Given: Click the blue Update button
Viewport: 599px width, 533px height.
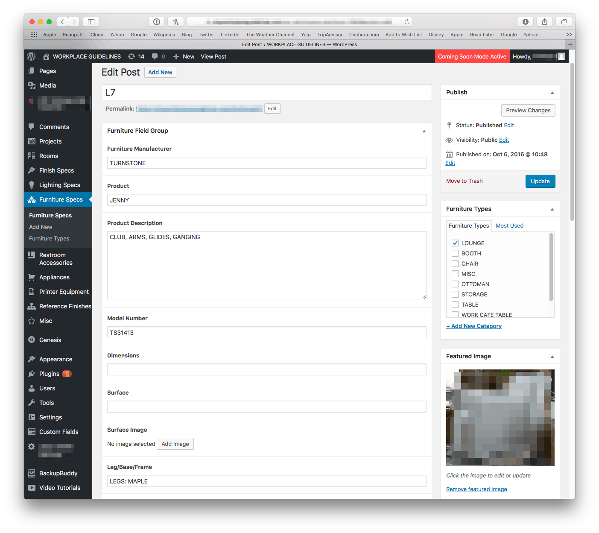Looking at the screenshot, I should pyautogui.click(x=540, y=181).
